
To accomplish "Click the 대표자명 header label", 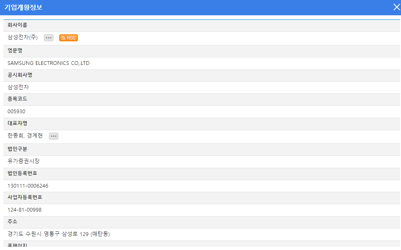I will tap(17, 124).
